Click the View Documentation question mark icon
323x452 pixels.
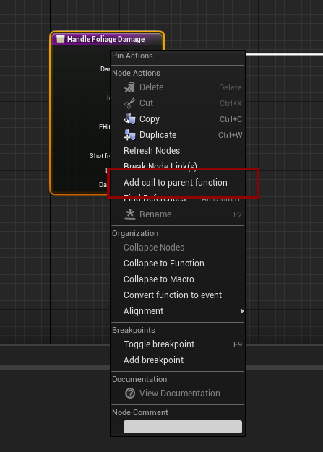click(x=130, y=394)
